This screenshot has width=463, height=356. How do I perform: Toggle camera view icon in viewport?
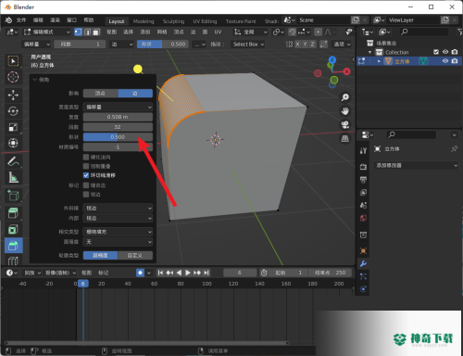click(x=344, y=124)
